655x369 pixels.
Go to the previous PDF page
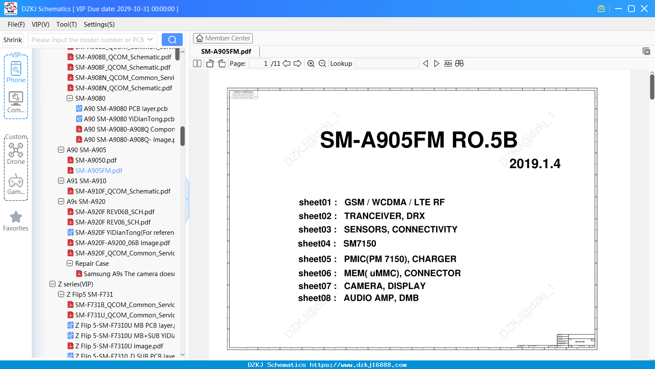286,64
